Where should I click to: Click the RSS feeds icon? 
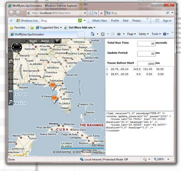[x=103, y=34]
